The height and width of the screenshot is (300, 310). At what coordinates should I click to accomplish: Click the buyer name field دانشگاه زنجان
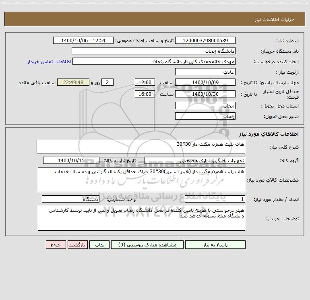click(x=153, y=51)
